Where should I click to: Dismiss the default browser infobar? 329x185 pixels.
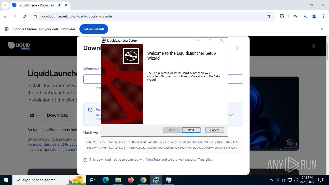tap(322, 29)
